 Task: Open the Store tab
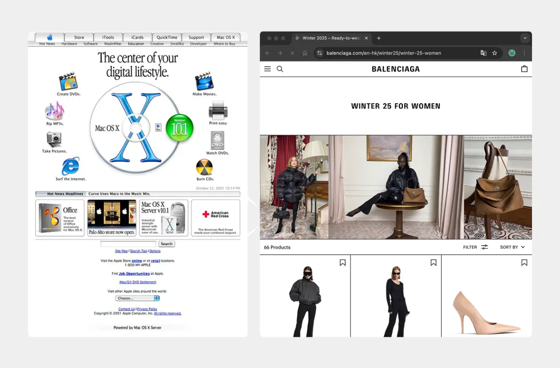point(79,37)
